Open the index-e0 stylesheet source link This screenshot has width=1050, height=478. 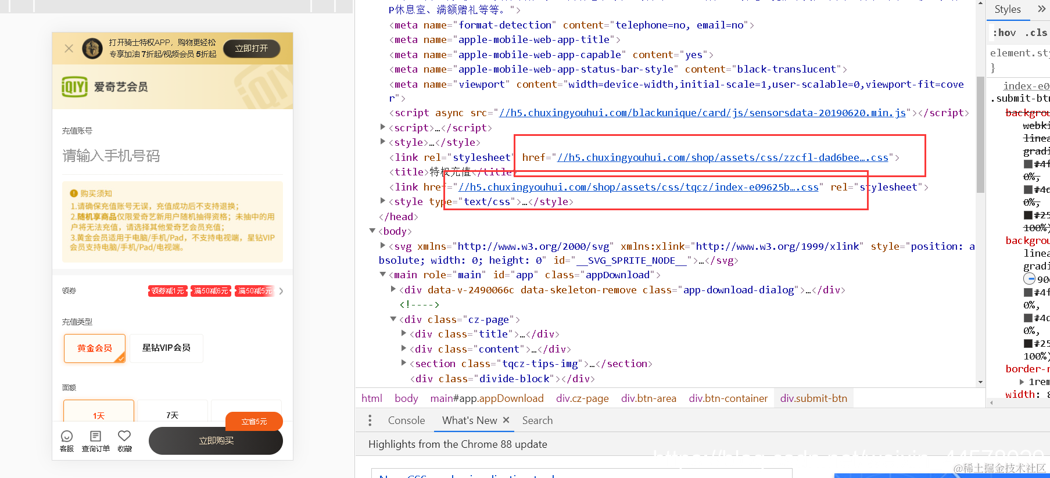1026,86
